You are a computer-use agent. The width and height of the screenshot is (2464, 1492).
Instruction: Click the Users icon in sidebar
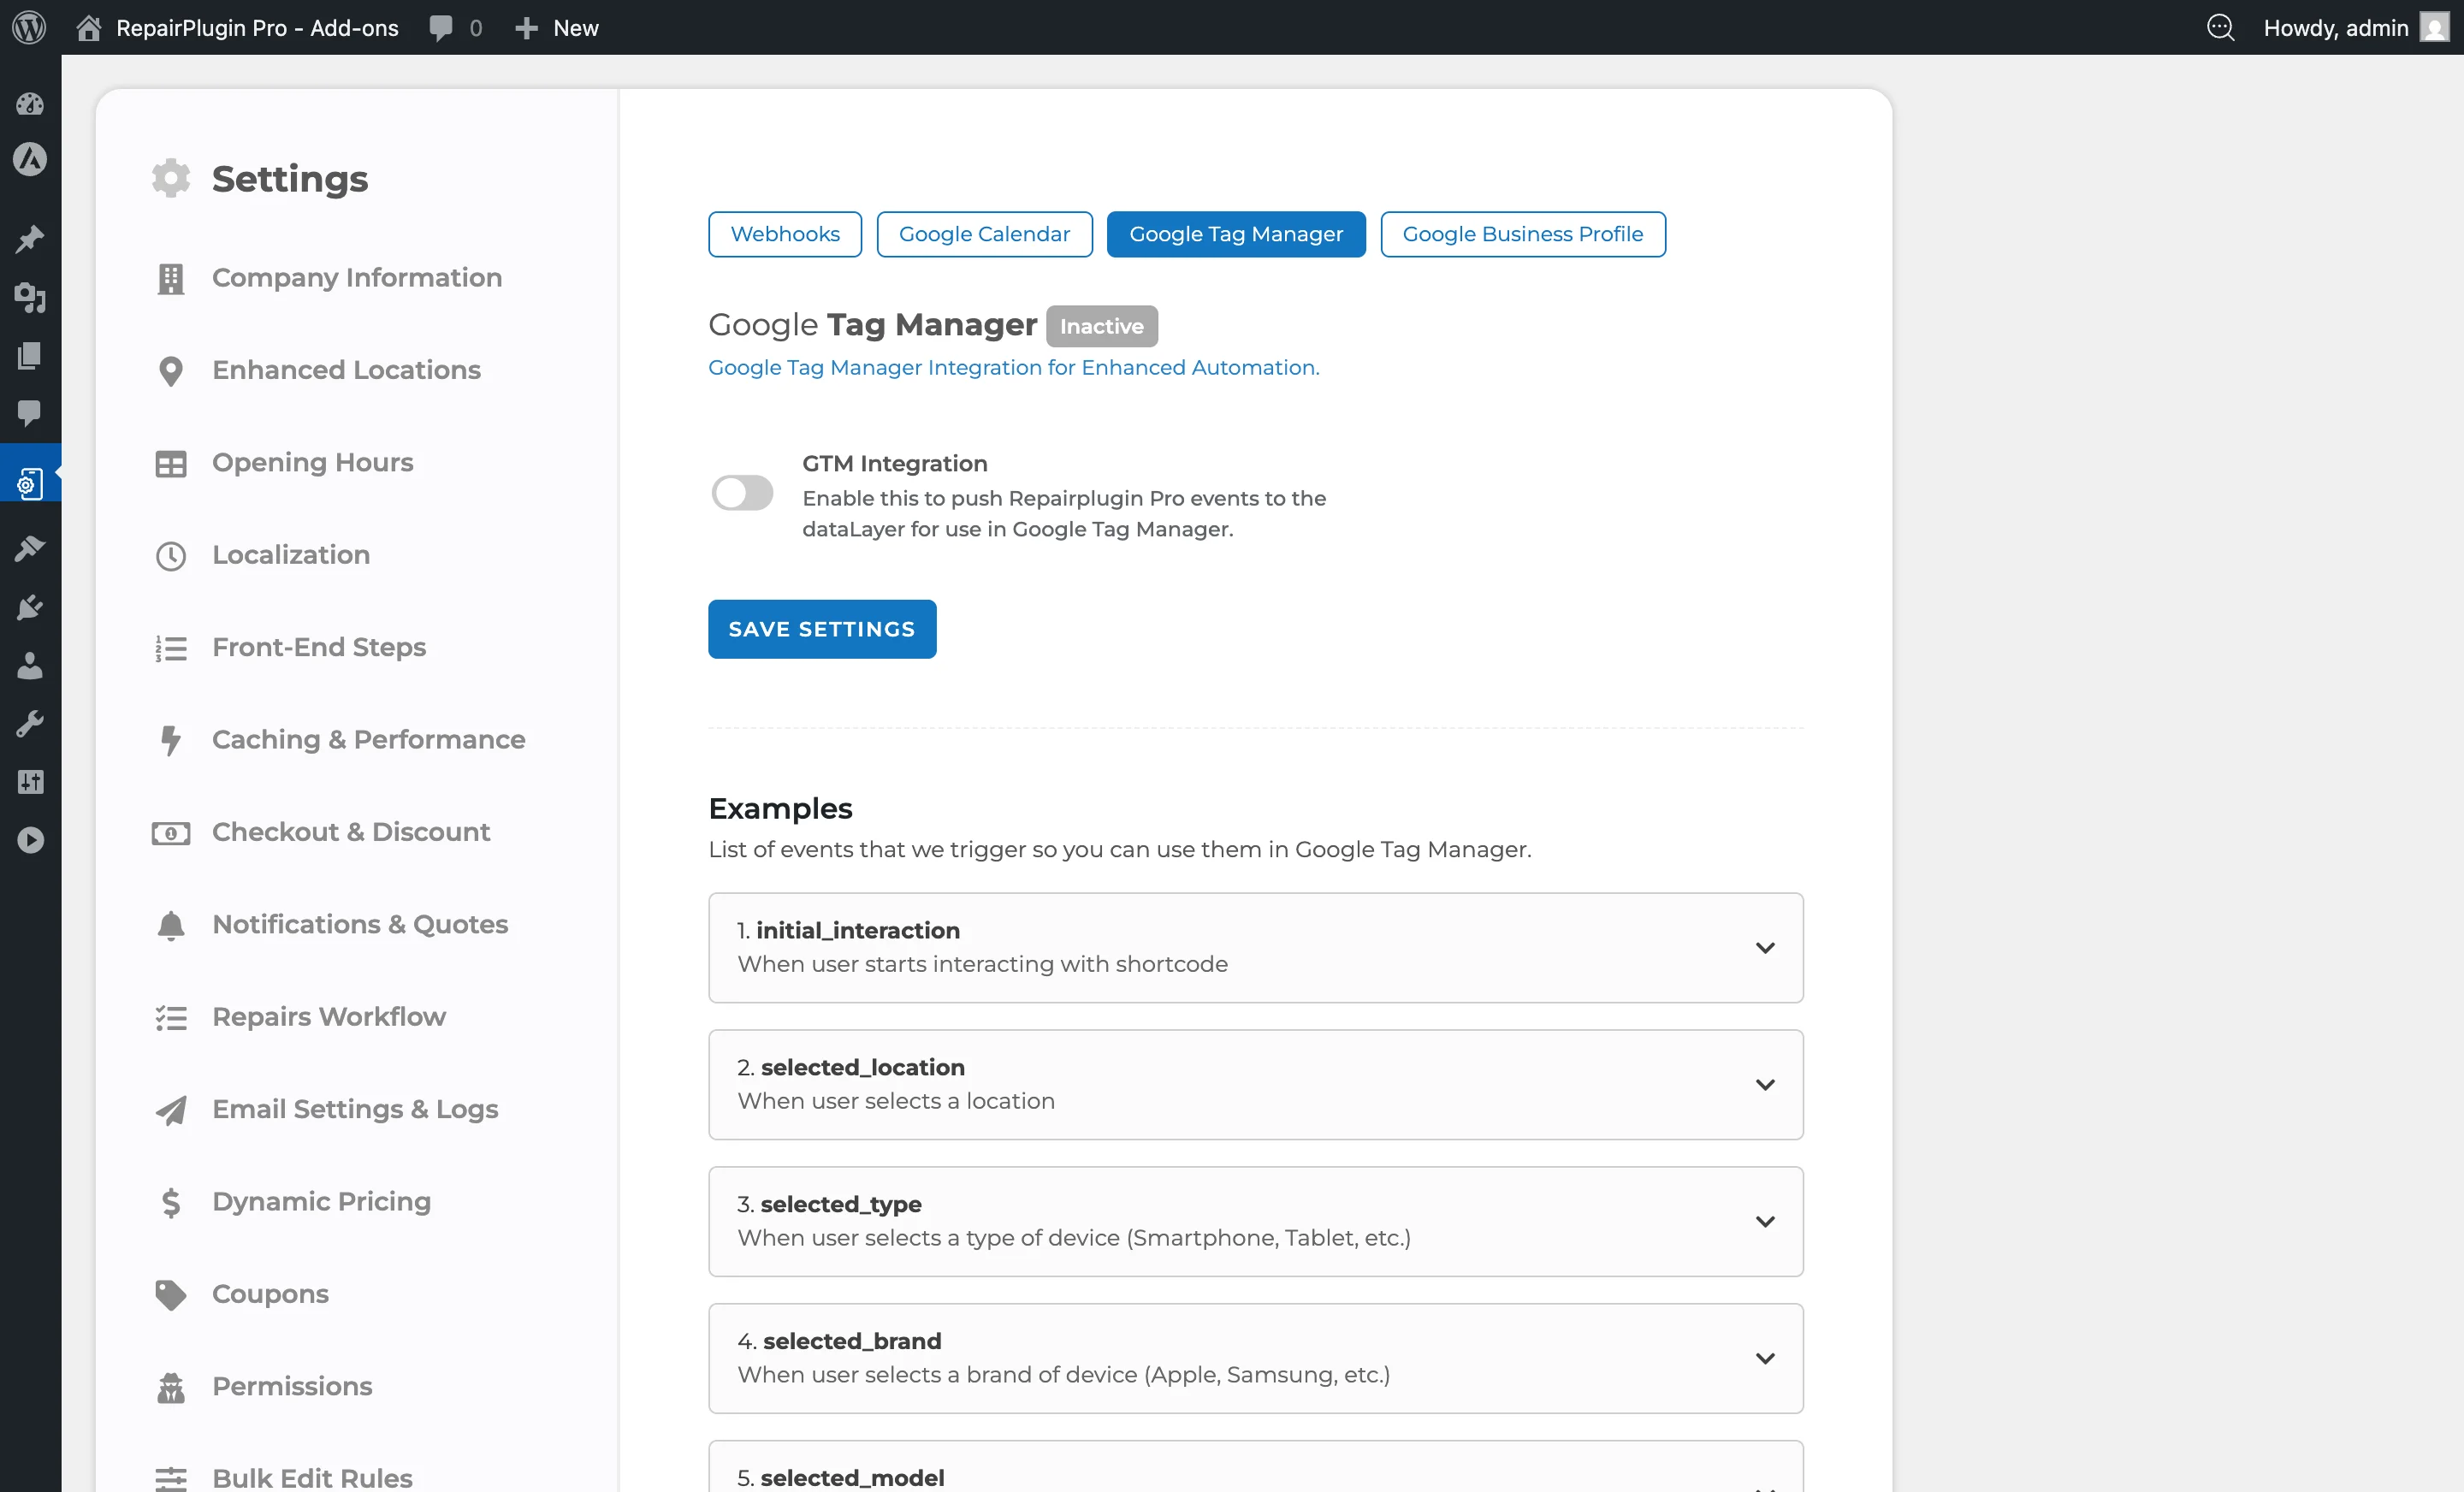pyautogui.click(x=31, y=666)
